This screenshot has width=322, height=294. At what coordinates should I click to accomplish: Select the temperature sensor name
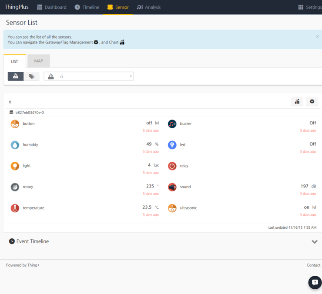34,208
